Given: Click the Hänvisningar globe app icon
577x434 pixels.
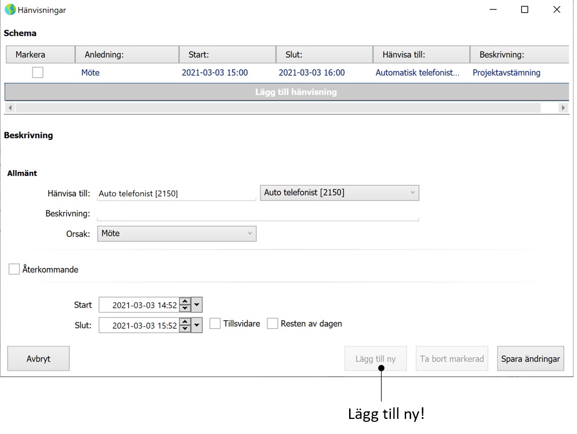Looking at the screenshot, I should pos(10,9).
